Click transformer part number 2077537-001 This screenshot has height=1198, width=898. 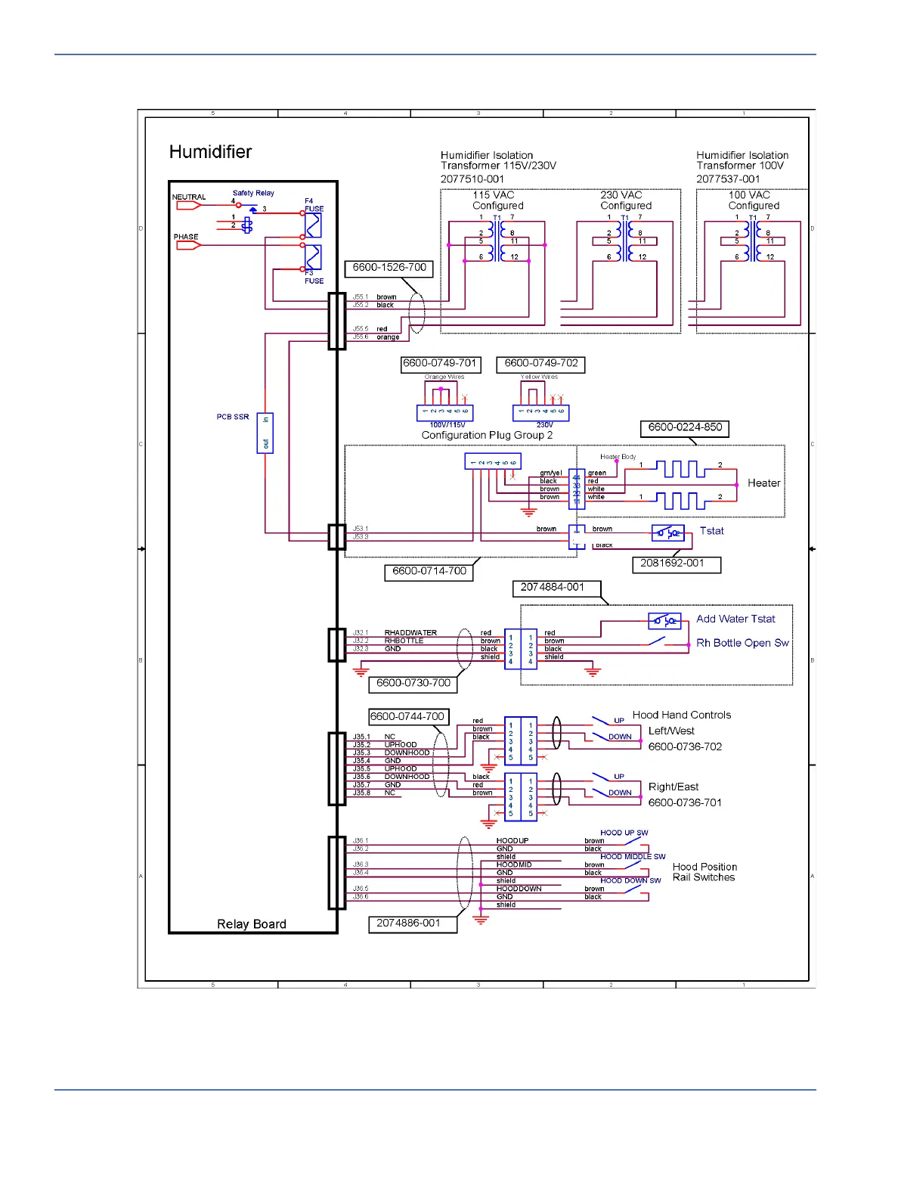728,179
